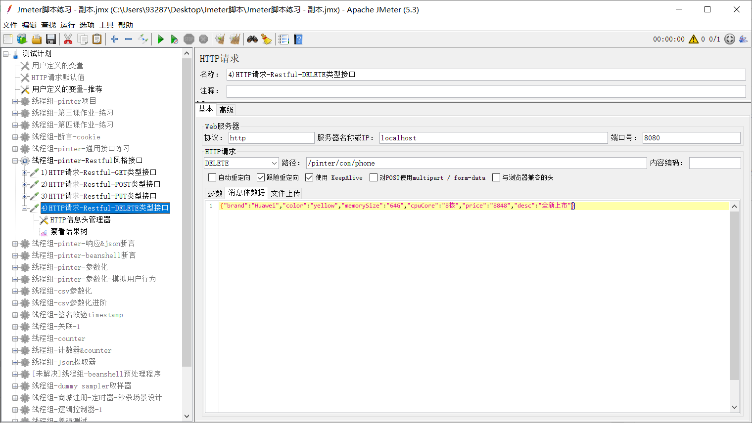Open the 编辑 menu
This screenshot has width=752, height=423.
click(x=29, y=25)
